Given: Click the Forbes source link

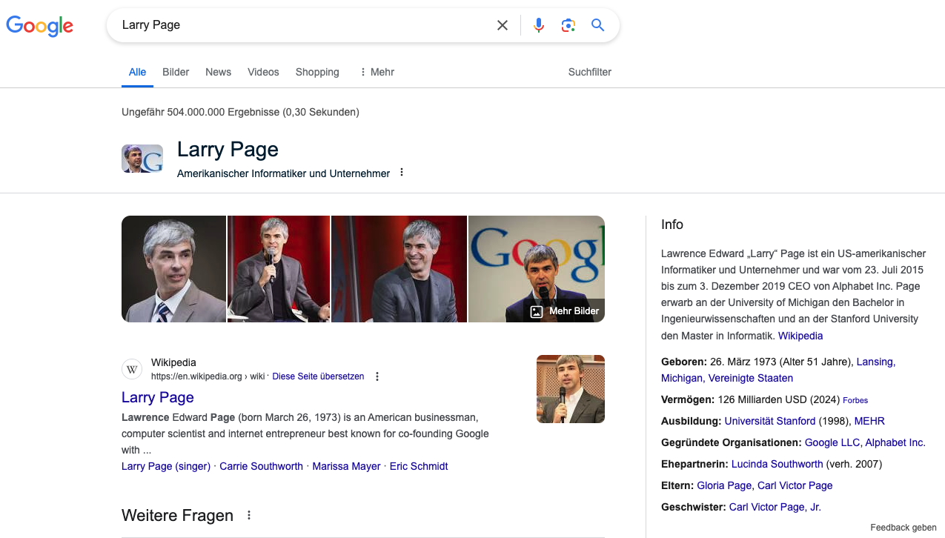Looking at the screenshot, I should pyautogui.click(x=855, y=400).
